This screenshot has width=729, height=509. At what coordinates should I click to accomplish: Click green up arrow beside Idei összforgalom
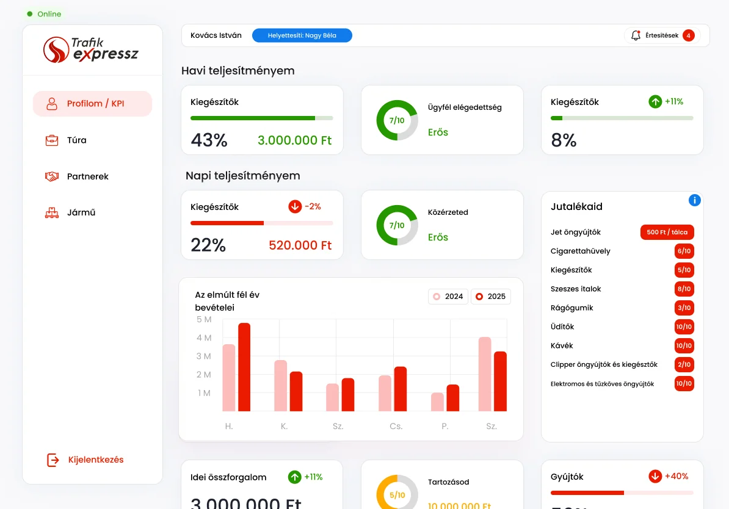click(294, 477)
